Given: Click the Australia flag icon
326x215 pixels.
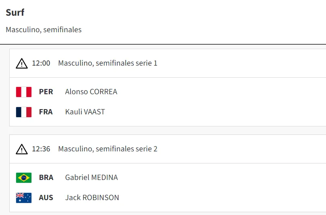Looking at the screenshot, I should (x=24, y=198).
